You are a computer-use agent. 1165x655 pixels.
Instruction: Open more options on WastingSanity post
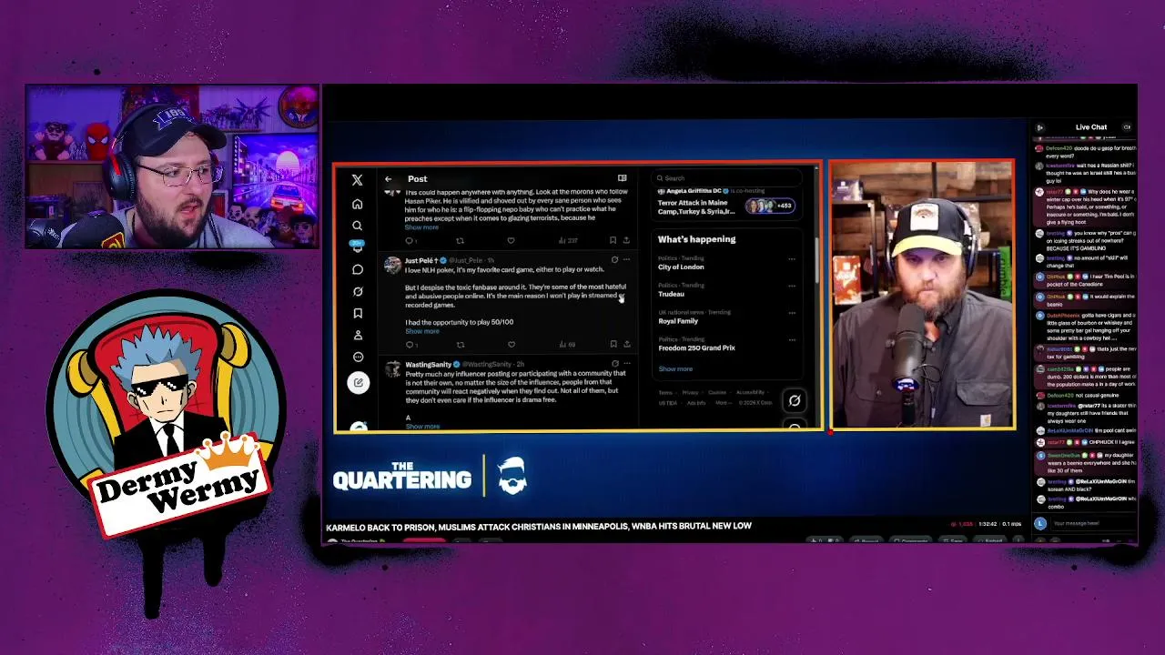(x=626, y=364)
